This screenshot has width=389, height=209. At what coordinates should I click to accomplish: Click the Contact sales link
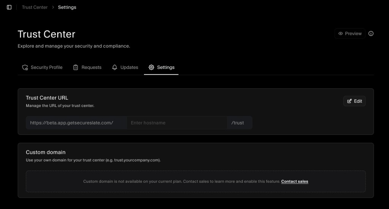tap(295, 182)
